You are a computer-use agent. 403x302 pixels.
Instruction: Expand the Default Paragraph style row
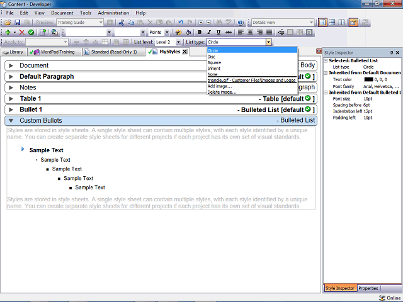click(x=11, y=77)
